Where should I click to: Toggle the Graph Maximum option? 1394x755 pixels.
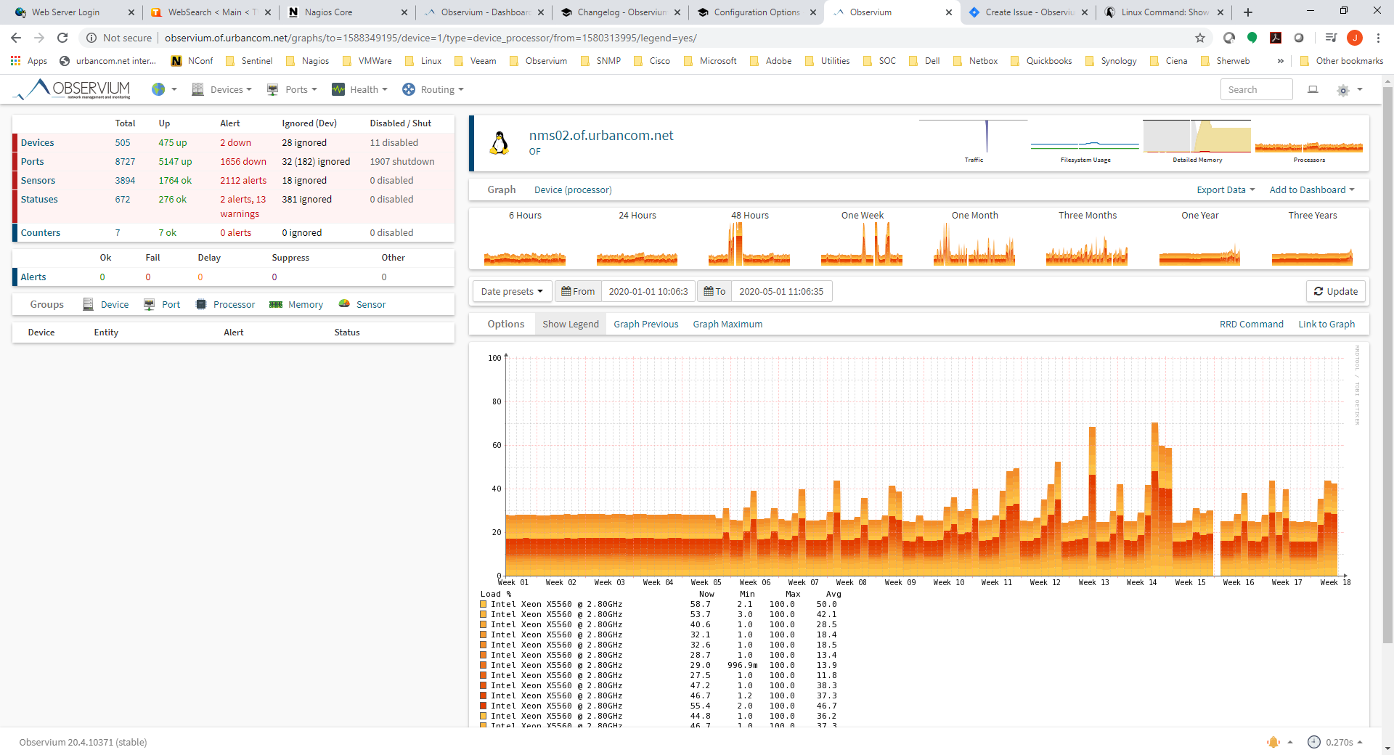click(x=727, y=324)
